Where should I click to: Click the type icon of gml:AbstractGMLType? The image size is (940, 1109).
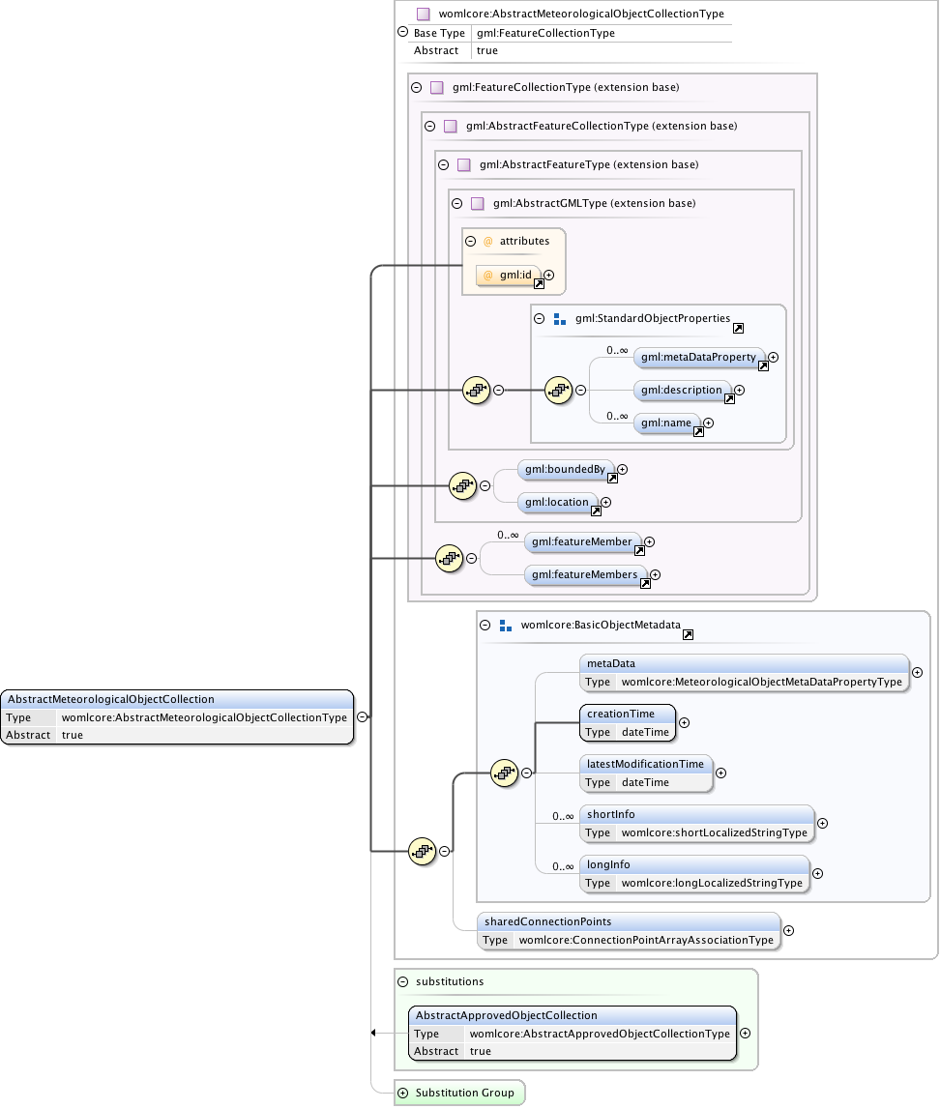pos(478,204)
